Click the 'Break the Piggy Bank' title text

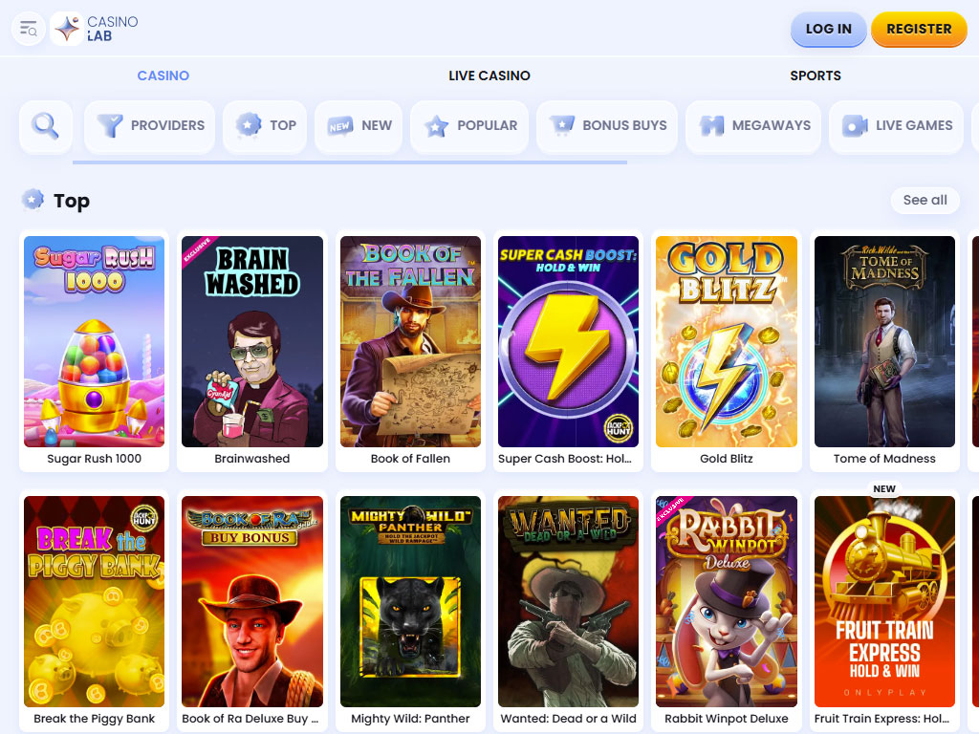pyautogui.click(x=95, y=719)
